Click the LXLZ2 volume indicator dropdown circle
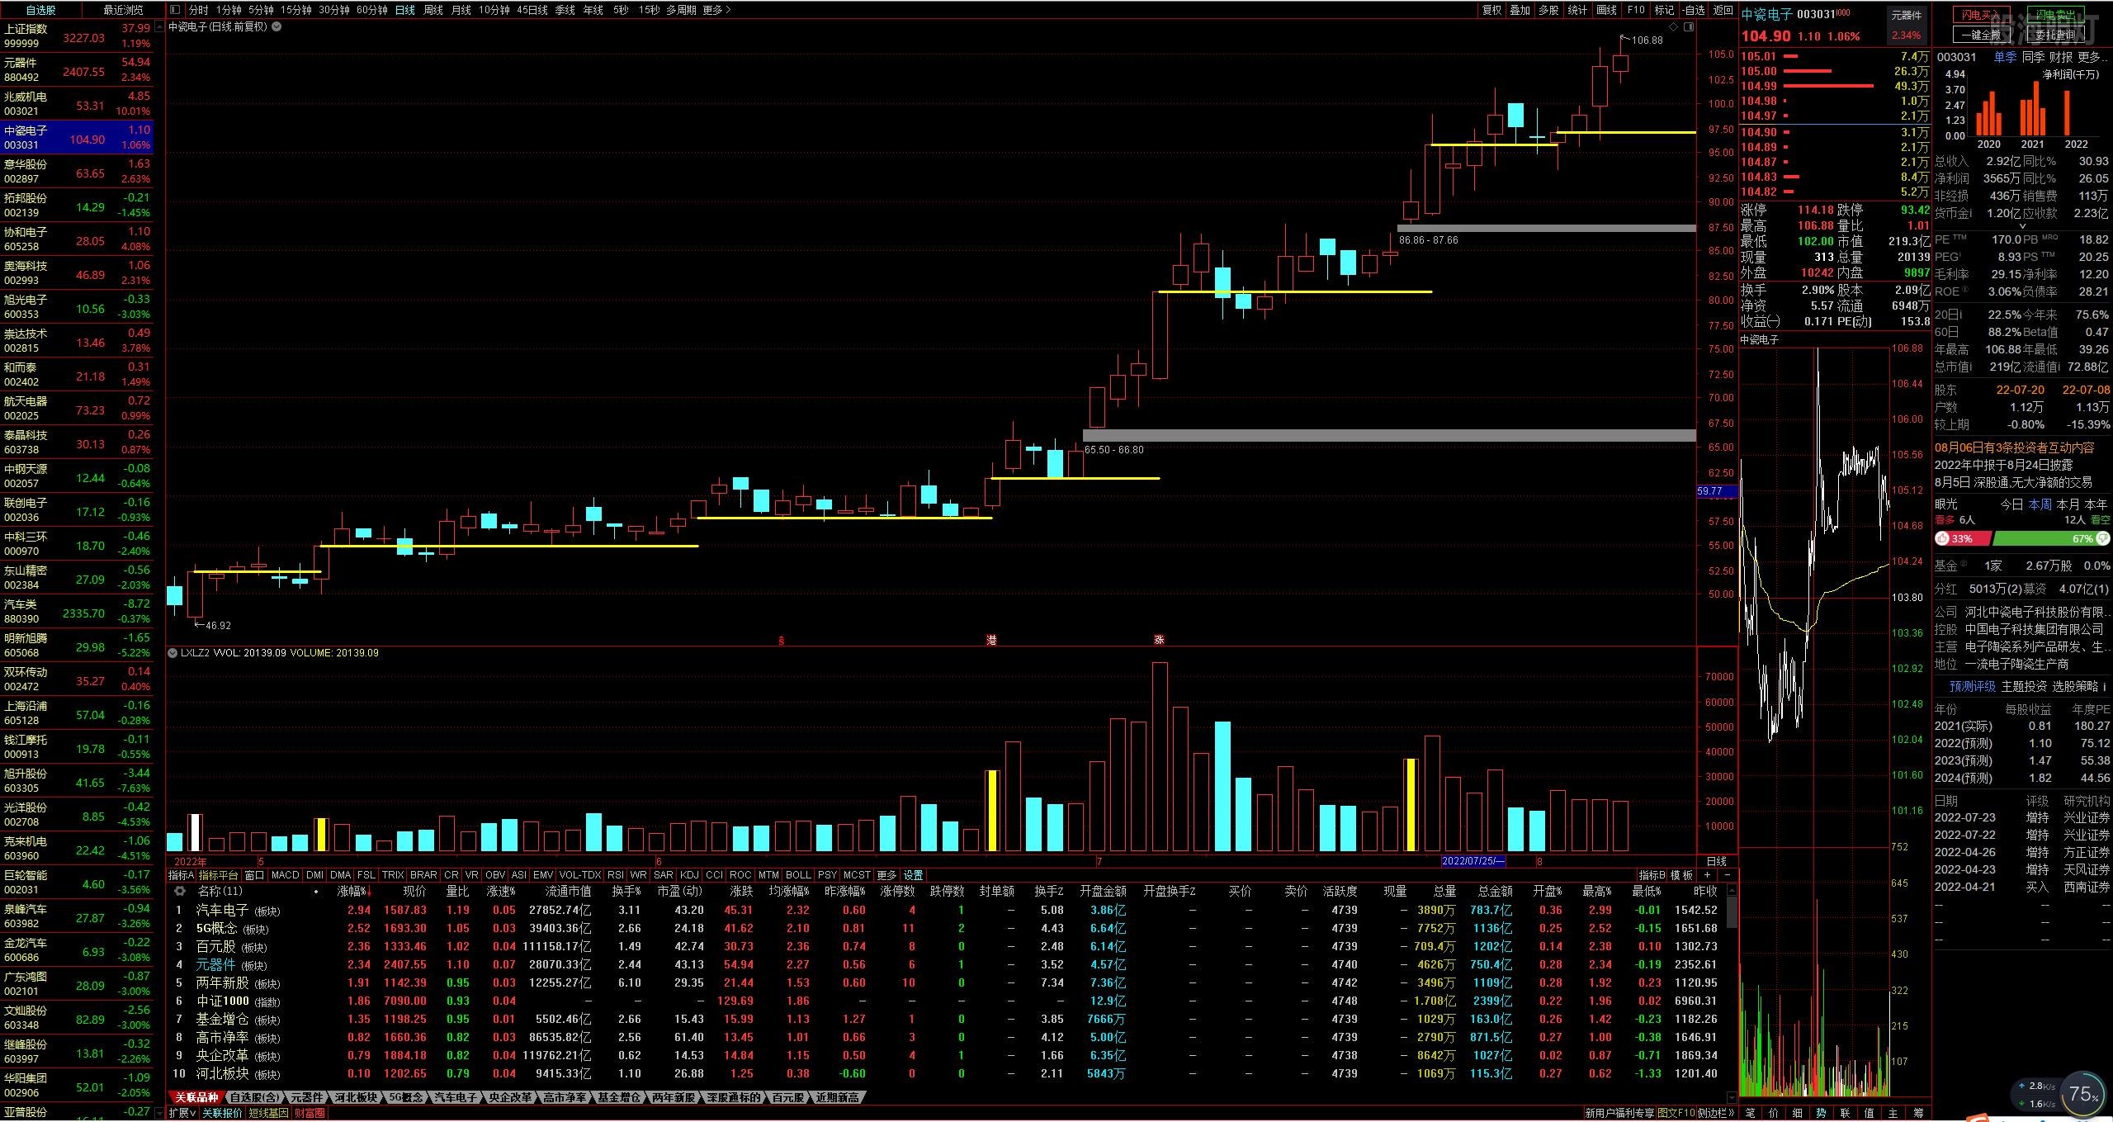The image size is (2113, 1122). (x=173, y=653)
